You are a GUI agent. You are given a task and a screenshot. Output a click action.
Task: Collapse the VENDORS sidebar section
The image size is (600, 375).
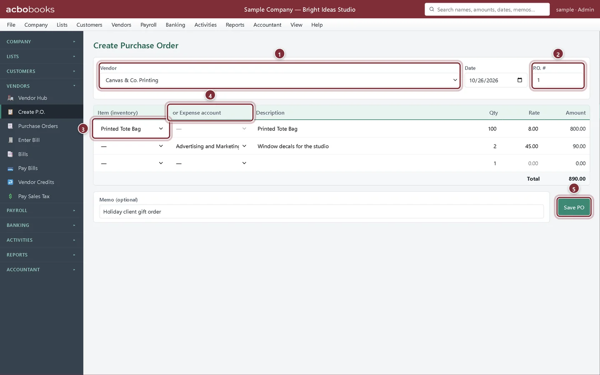point(41,86)
